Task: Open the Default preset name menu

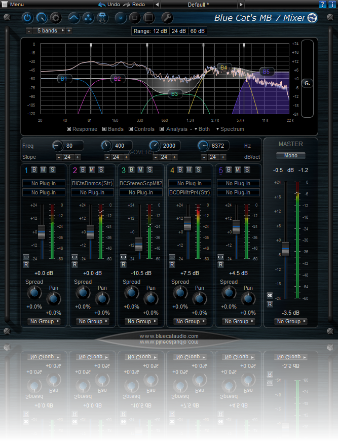Action: pyautogui.click(x=199, y=5)
